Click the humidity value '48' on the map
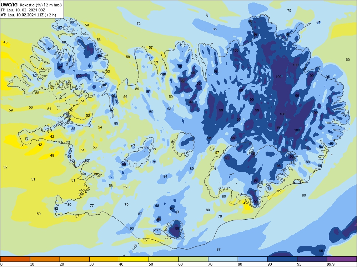Screen dimensions: 357x267 pos(52,155)
